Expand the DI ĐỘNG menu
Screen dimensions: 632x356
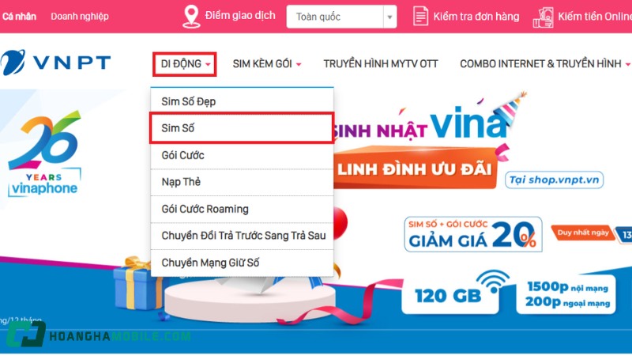click(185, 64)
